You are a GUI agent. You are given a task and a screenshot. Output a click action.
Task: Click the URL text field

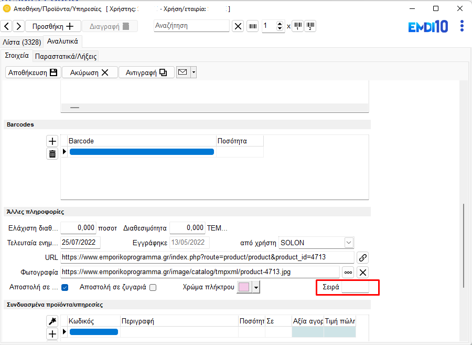click(x=207, y=257)
